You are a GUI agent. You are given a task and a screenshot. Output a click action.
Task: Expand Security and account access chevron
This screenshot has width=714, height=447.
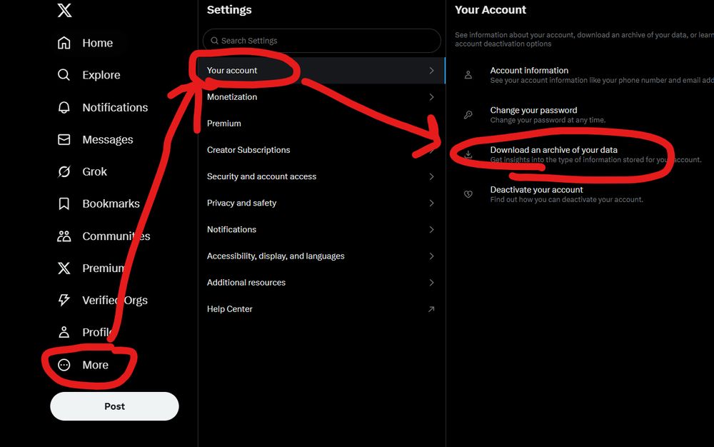[x=431, y=176]
